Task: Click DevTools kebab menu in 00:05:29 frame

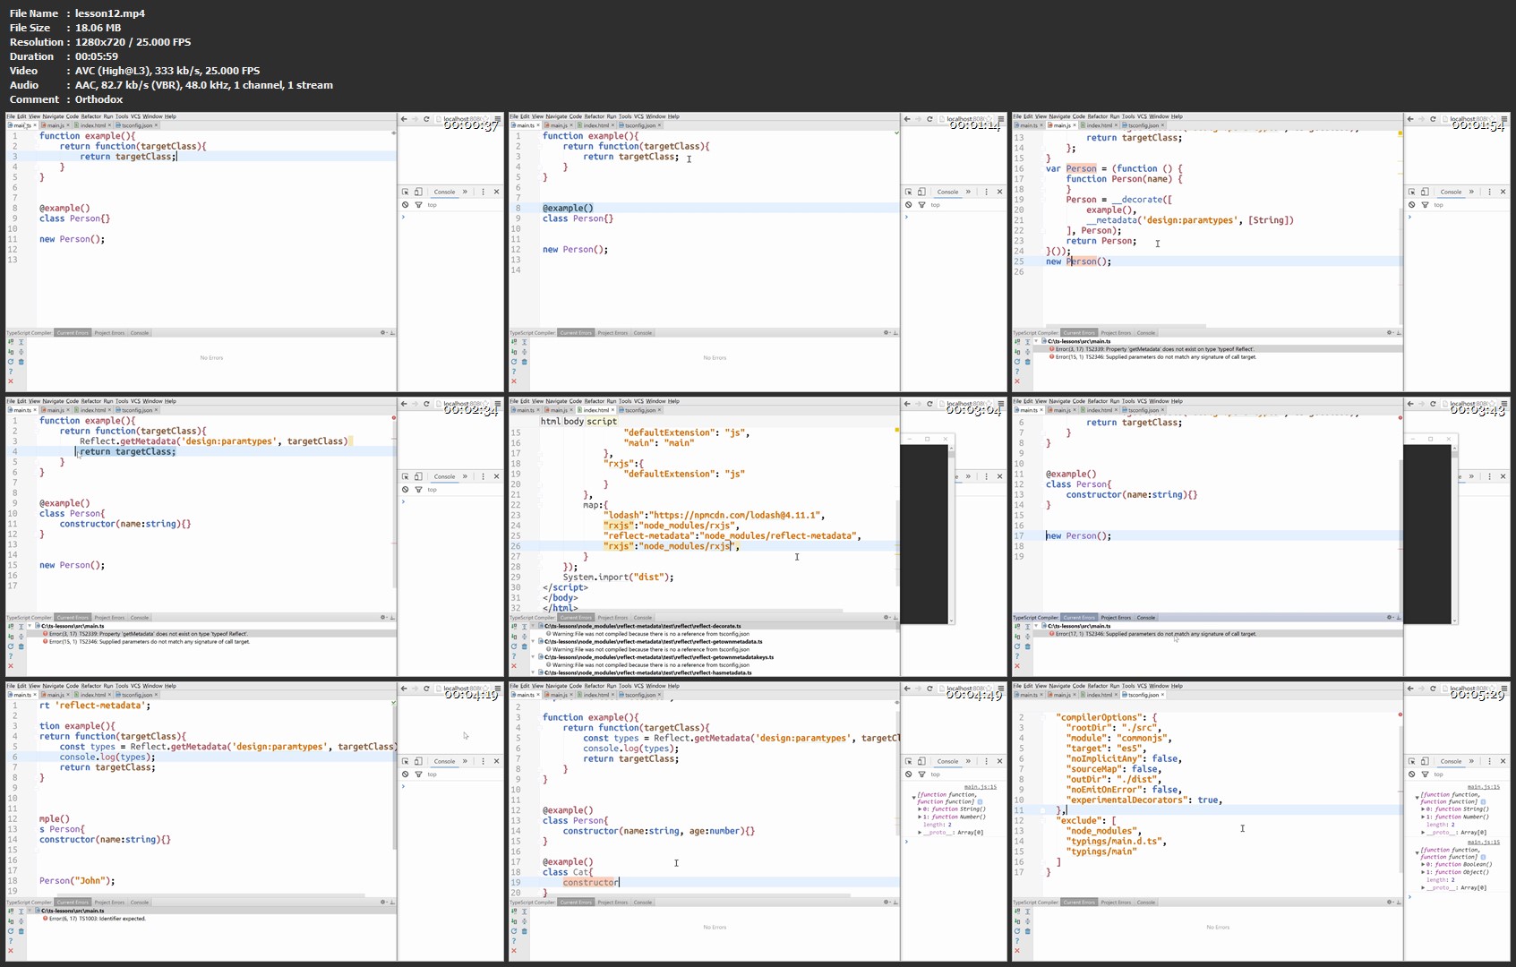Action: [1490, 761]
